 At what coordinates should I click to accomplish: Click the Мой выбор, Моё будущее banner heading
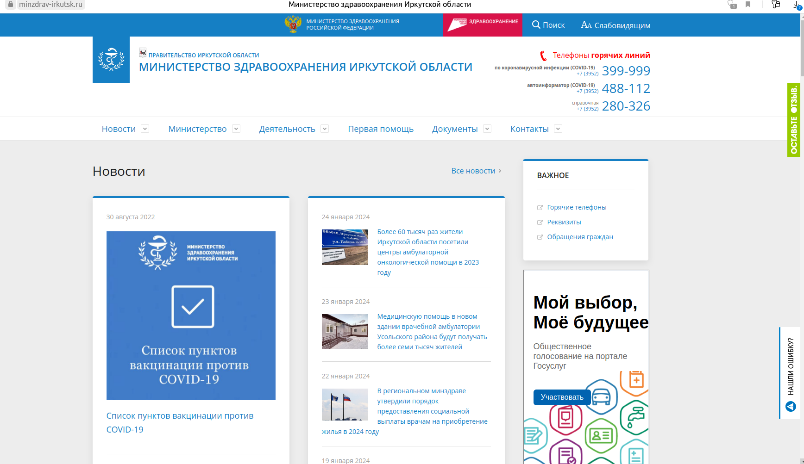(590, 312)
